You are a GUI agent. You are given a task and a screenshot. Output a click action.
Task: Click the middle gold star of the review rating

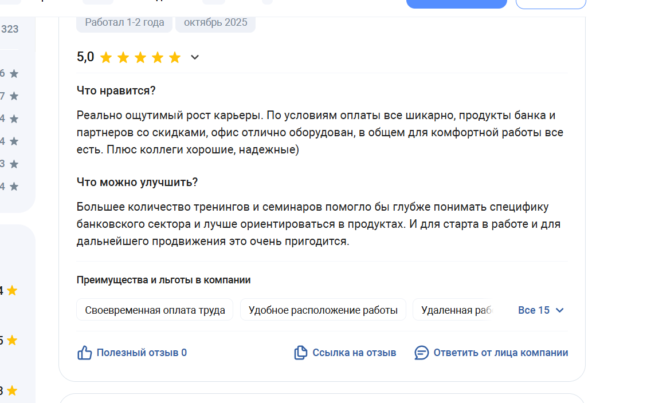140,57
